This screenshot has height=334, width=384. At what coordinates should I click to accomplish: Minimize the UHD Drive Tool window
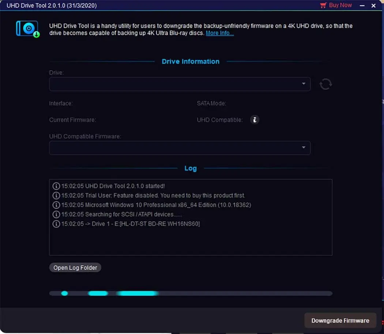tap(362, 6)
